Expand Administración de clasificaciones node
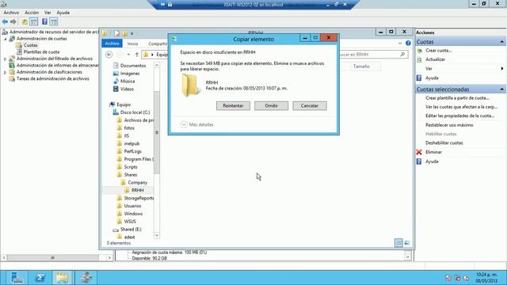507x285 pixels. tap(5, 72)
